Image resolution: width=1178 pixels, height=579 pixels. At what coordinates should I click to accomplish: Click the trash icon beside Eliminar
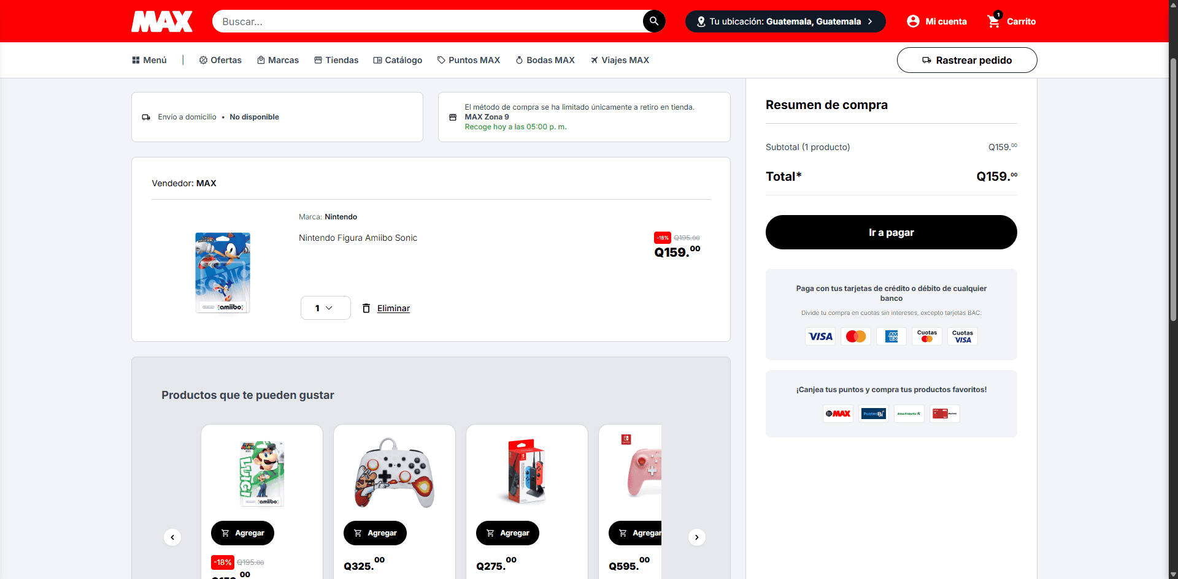[x=366, y=308]
